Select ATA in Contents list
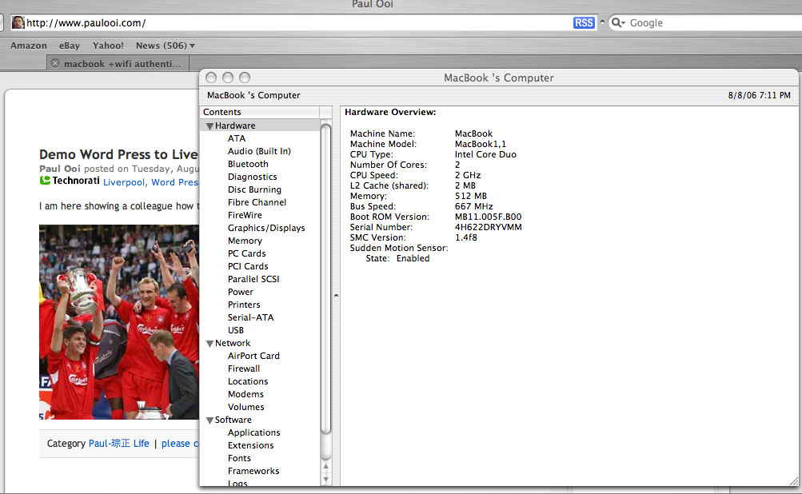This screenshot has height=494, width=802. pyautogui.click(x=237, y=138)
